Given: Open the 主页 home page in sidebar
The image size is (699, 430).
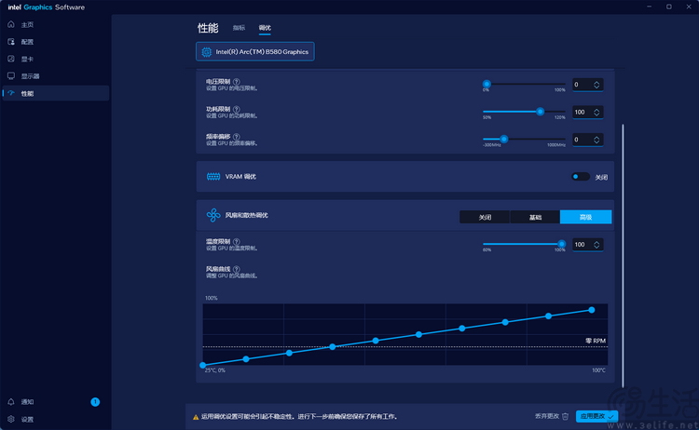Looking at the screenshot, I should point(56,24).
